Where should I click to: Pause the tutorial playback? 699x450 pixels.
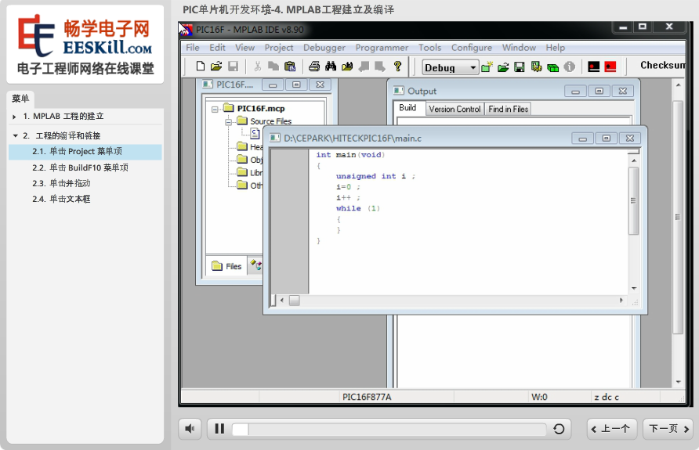(x=219, y=429)
